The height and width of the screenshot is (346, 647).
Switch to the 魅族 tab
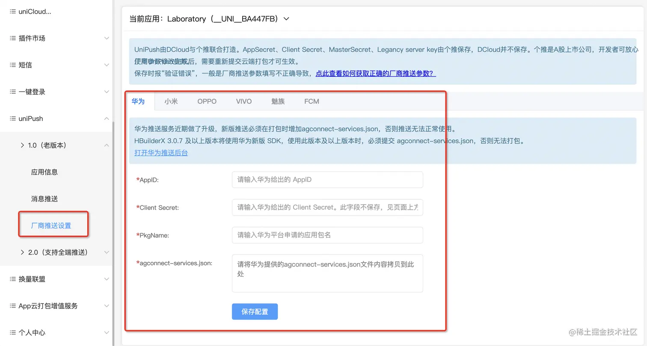pyautogui.click(x=278, y=101)
